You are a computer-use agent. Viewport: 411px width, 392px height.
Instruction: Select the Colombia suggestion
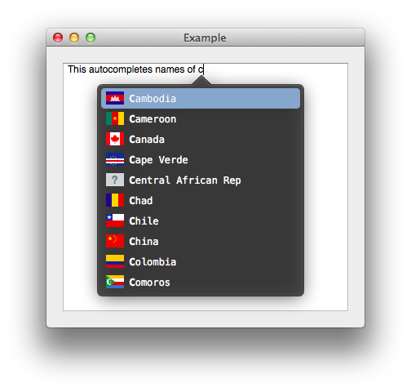[x=201, y=262]
